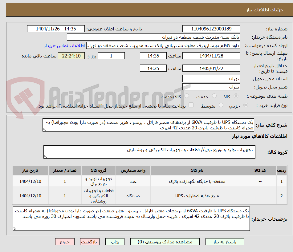Click the ایجاد کننده درخواست field
Image resolution: width=293 pixels, height=252 pixels.
pos(163,45)
